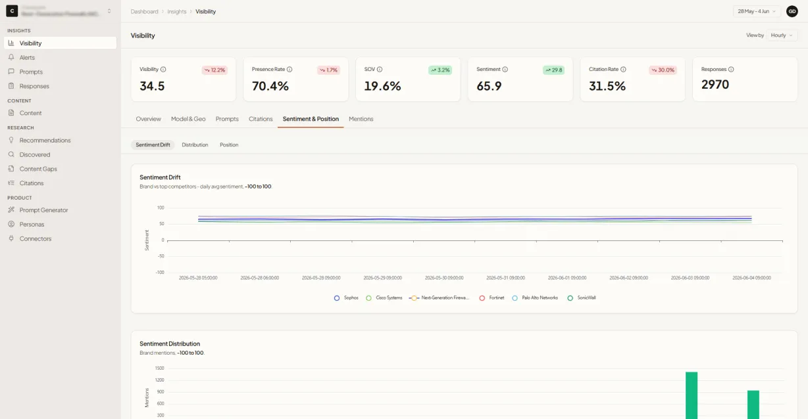Show info for Sentiment metric

pyautogui.click(x=505, y=69)
